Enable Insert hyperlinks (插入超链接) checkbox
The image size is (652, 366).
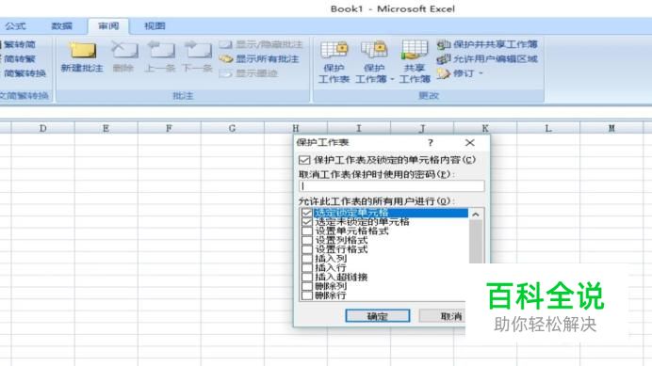[307, 278]
